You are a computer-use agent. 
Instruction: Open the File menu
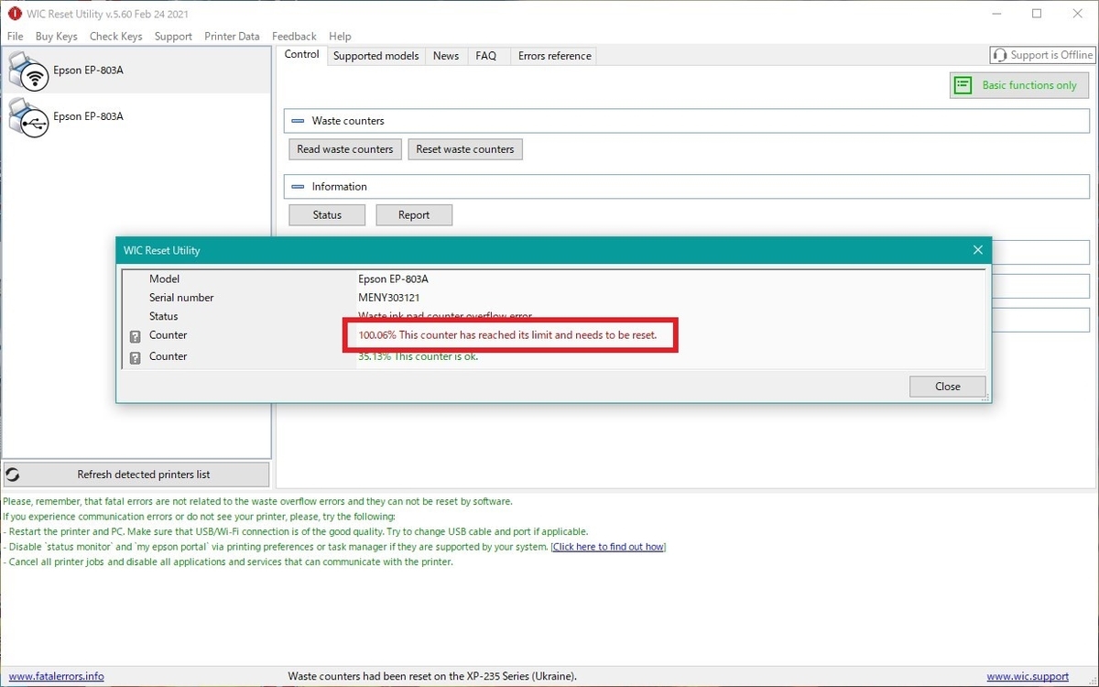point(15,37)
